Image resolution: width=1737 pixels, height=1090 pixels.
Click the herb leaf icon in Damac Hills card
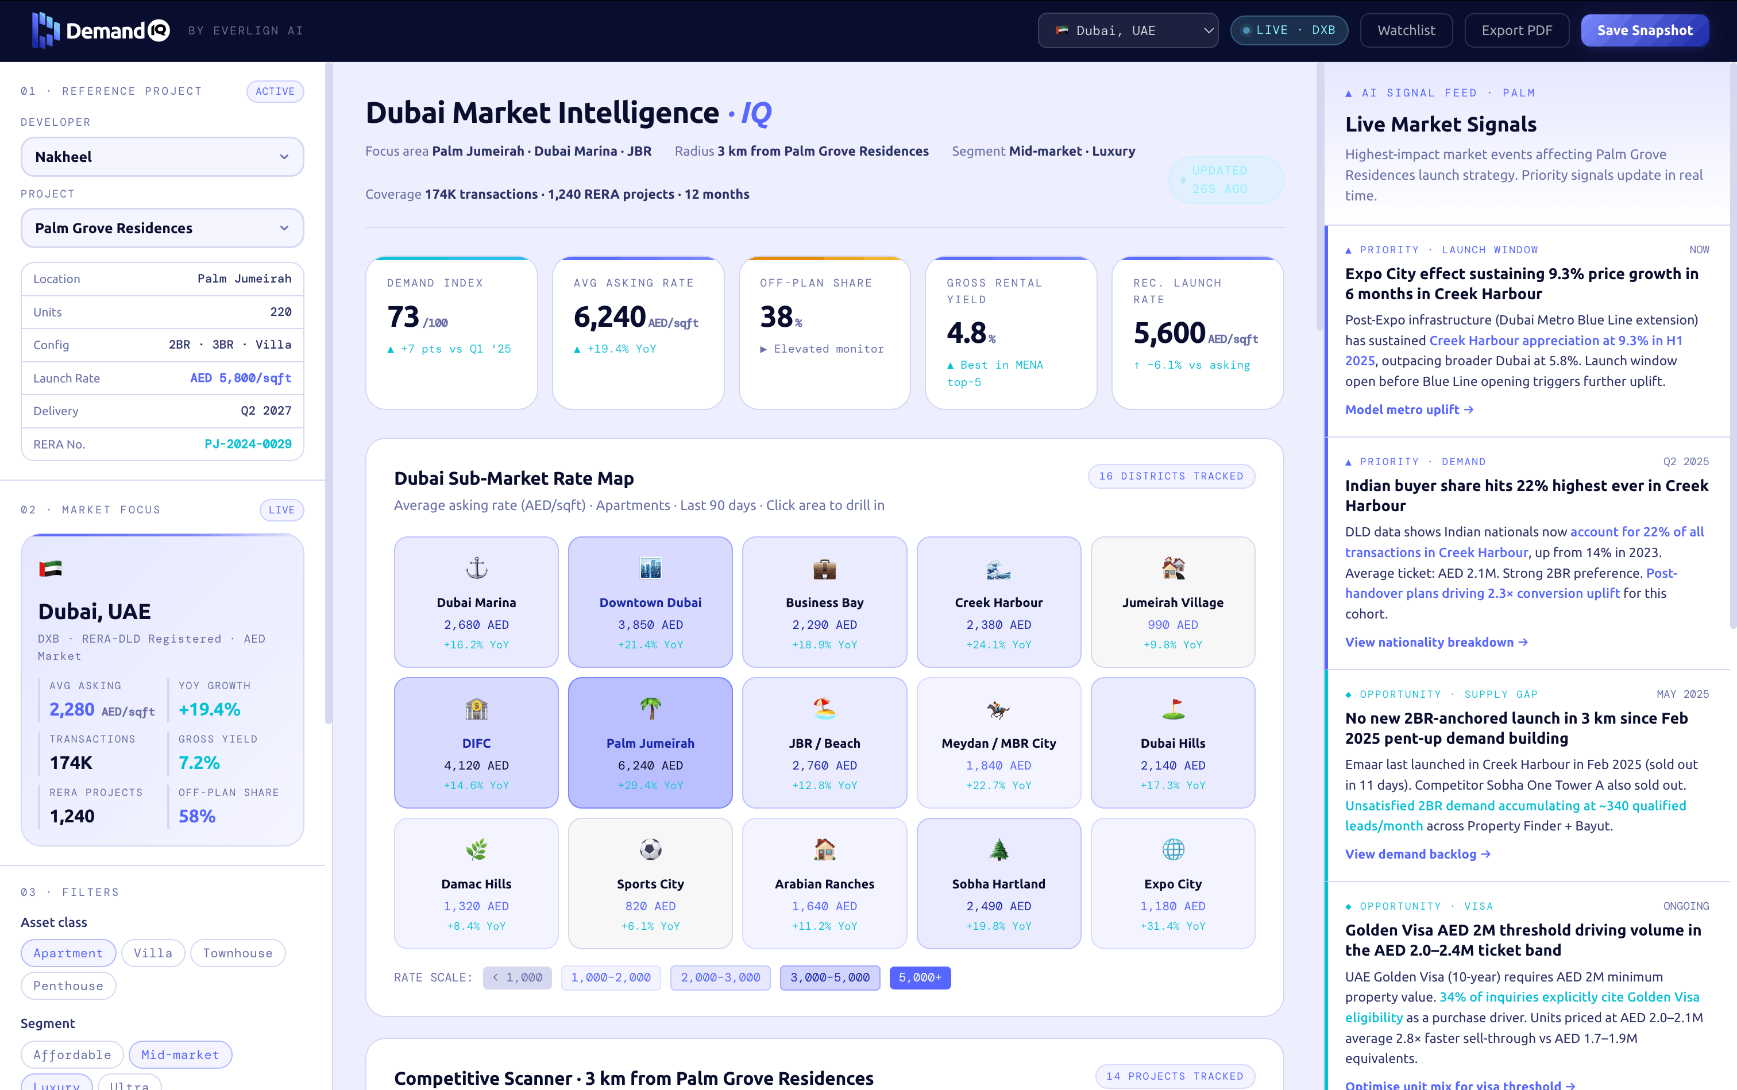tap(477, 850)
